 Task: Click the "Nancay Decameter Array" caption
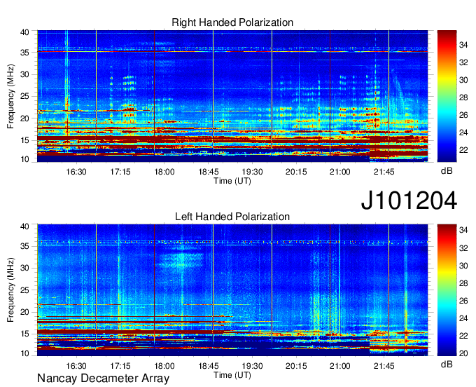[x=103, y=379]
